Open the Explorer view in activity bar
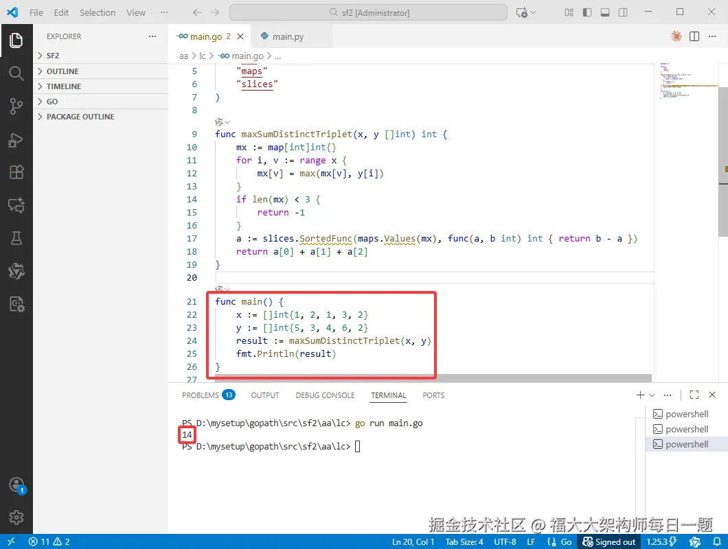This screenshot has height=549, width=728. click(x=16, y=40)
